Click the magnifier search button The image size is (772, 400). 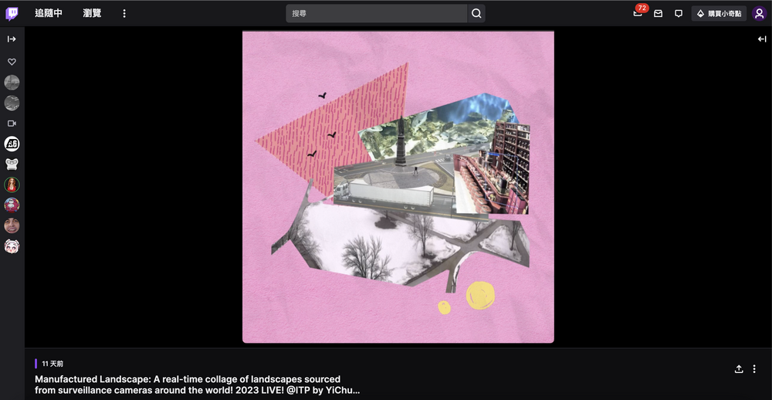click(x=476, y=13)
